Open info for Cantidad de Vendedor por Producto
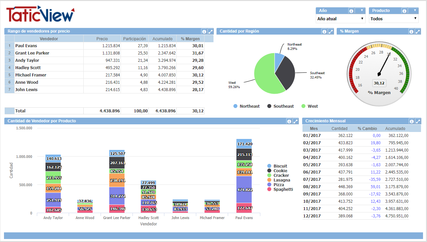Screen dimensions: 427x242 click(289, 121)
